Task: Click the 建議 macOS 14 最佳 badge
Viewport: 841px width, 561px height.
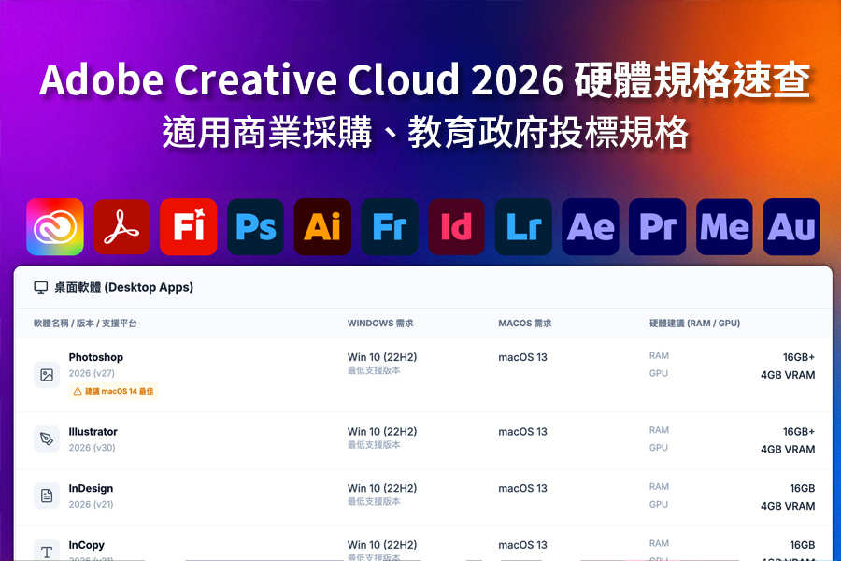Action: [113, 392]
